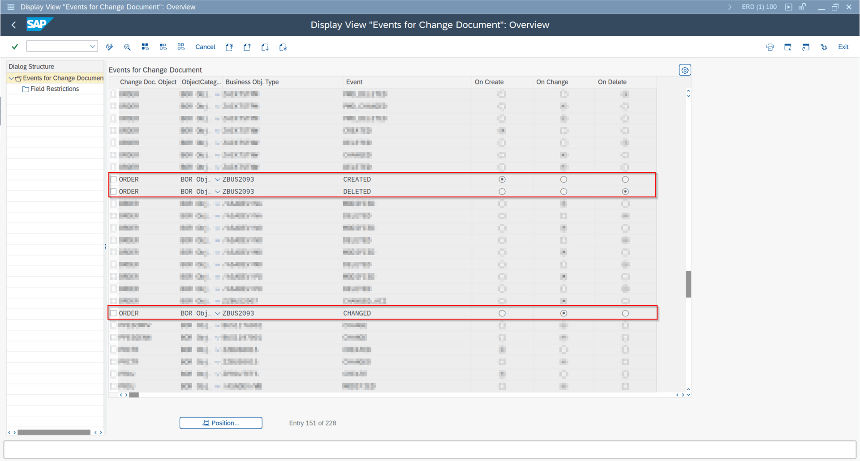Viewport: 860px width, 461px height.
Task: Click table scroll-down arrow at bottom right
Action: [688, 395]
